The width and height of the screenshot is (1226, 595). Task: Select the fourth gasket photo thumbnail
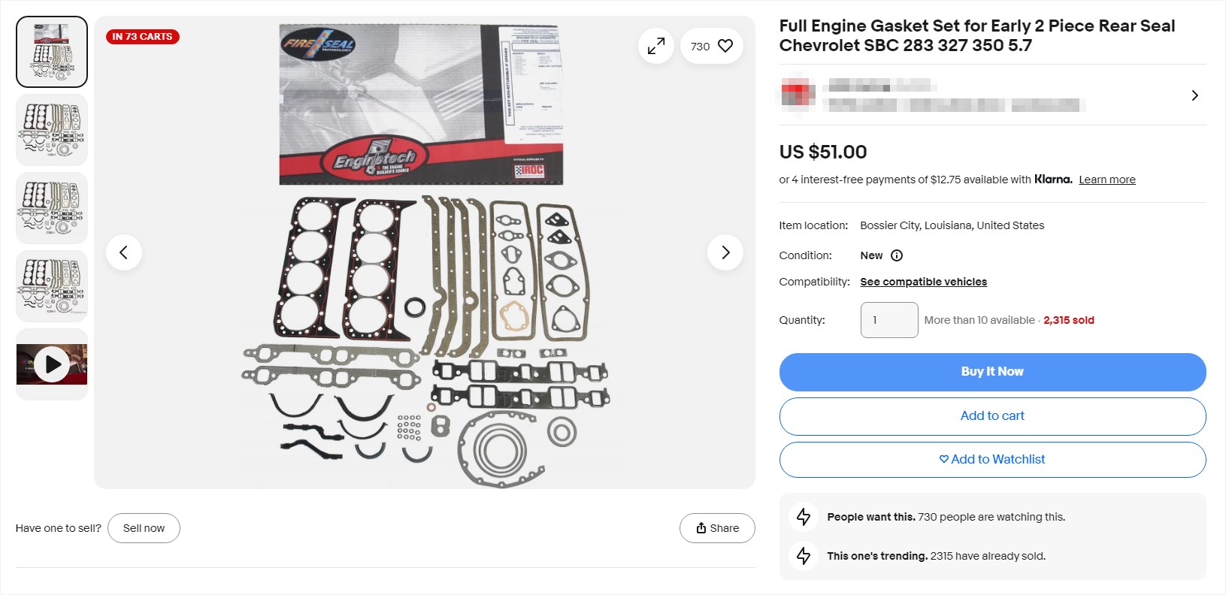51,285
